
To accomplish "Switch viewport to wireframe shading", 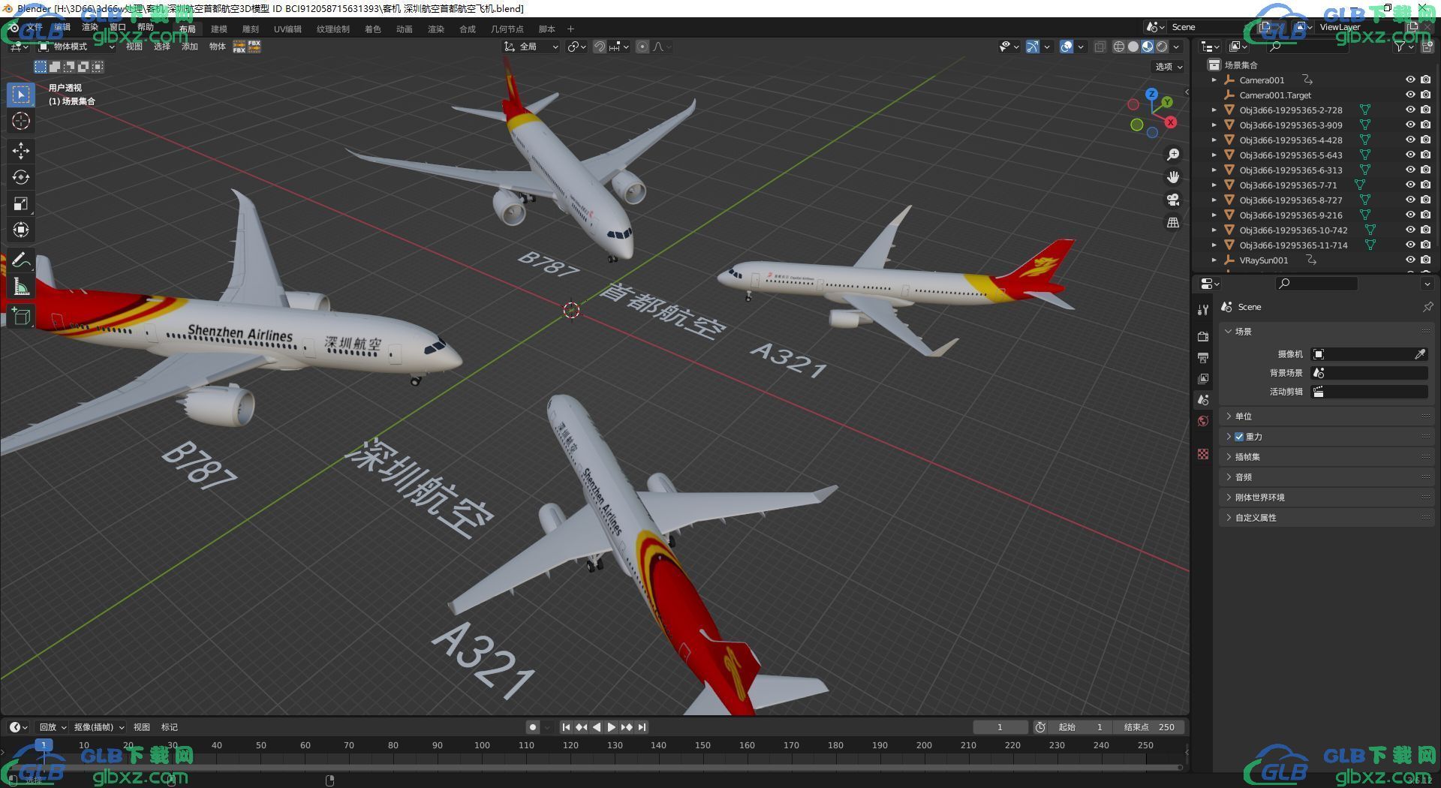I will (1119, 47).
